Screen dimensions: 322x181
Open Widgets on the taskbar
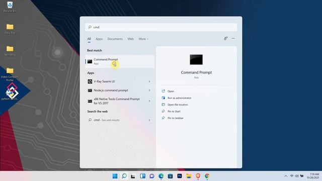point(142,176)
